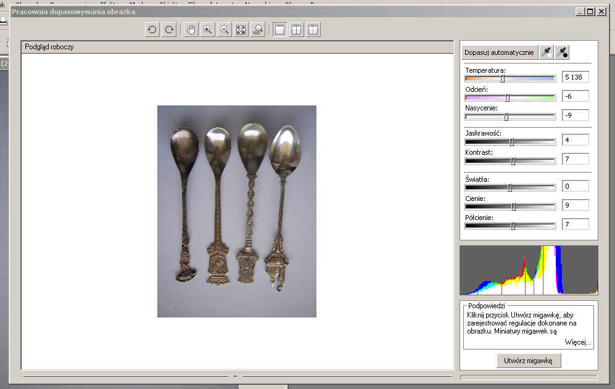Select the Pan hand tool
Image resolution: width=615 pixels, height=389 pixels.
pos(191,30)
